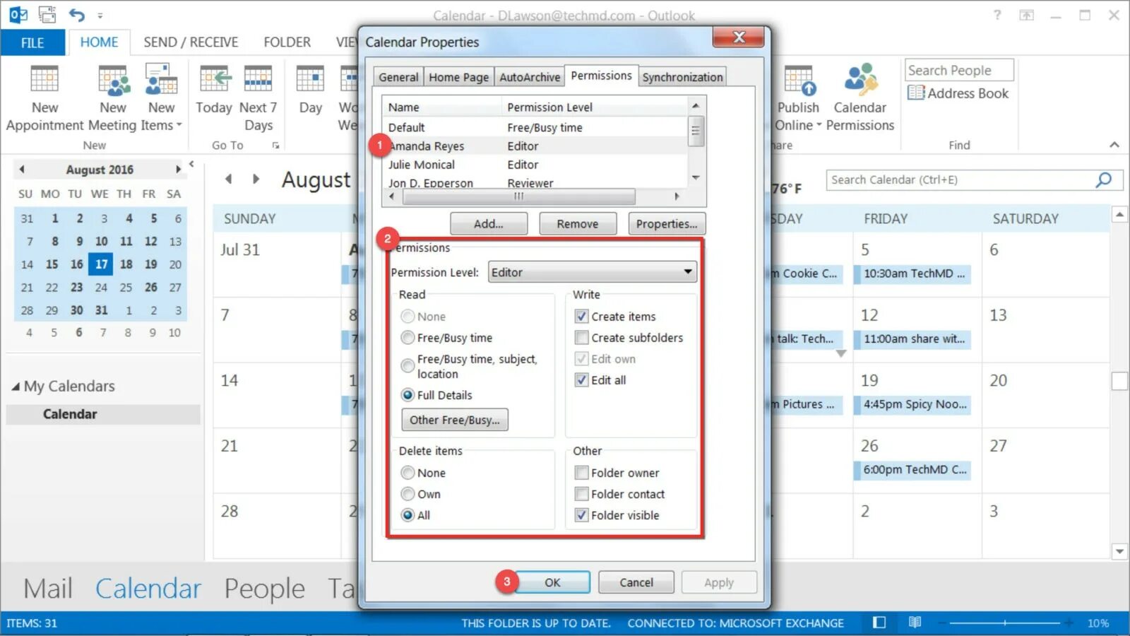Click the Search People field
The width and height of the screenshot is (1130, 636).
(x=959, y=70)
